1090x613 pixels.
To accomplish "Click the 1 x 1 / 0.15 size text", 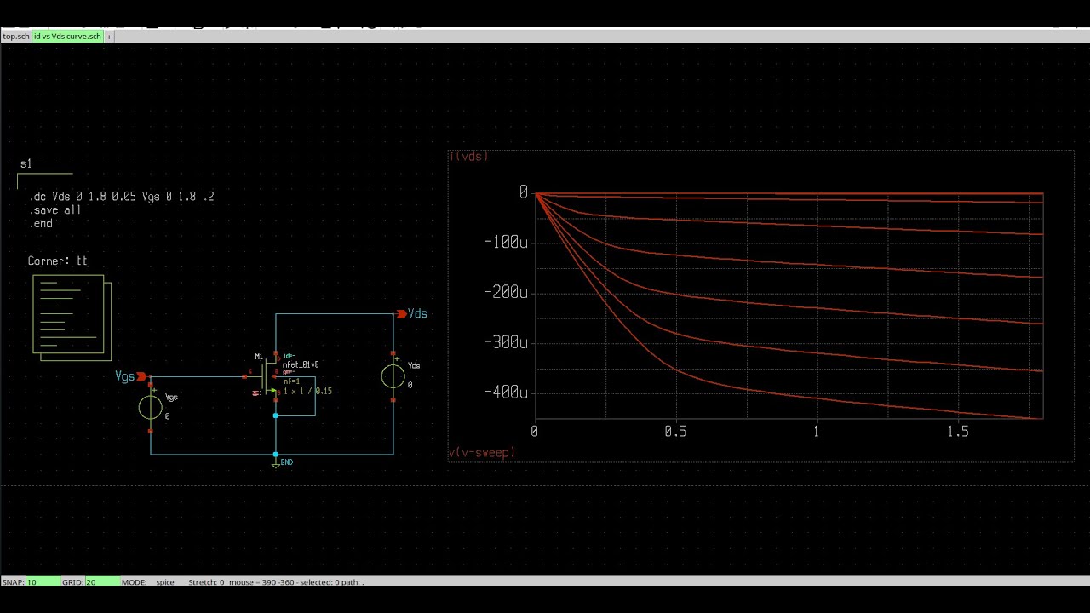I will pos(307,391).
